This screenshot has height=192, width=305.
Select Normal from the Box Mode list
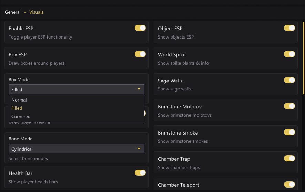[x=19, y=100]
